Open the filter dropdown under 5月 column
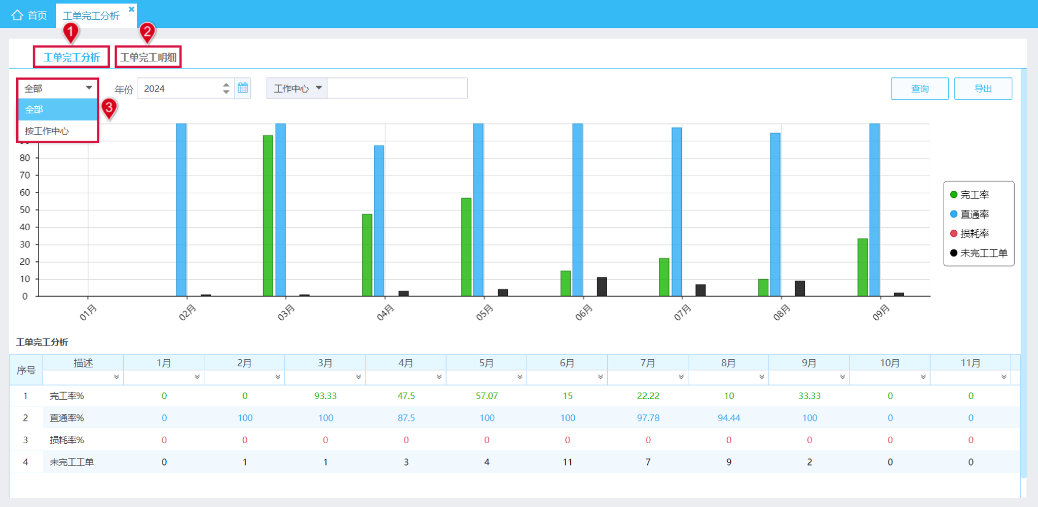Viewport: 1038px width, 507px height. [520, 377]
